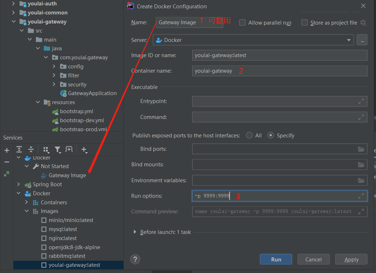The height and width of the screenshot is (273, 376).
Task: Expand the Command preview field
Action: [361, 212]
